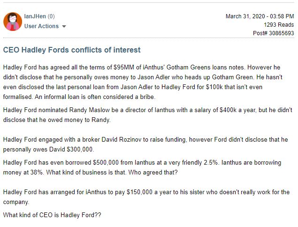Click the caret arrow beside User Actions
This screenshot has width=298, height=227.
tap(64, 26)
